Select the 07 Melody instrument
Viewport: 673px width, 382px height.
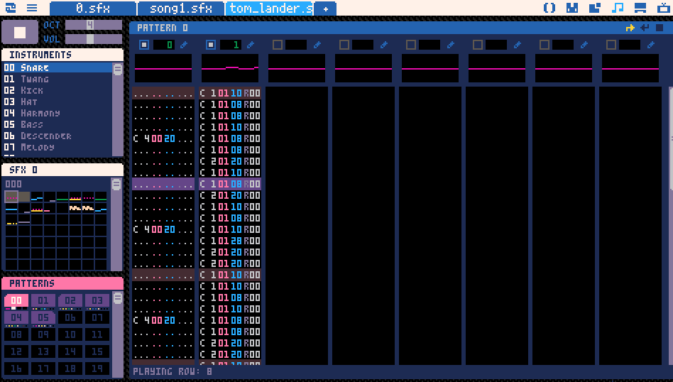tap(58, 147)
